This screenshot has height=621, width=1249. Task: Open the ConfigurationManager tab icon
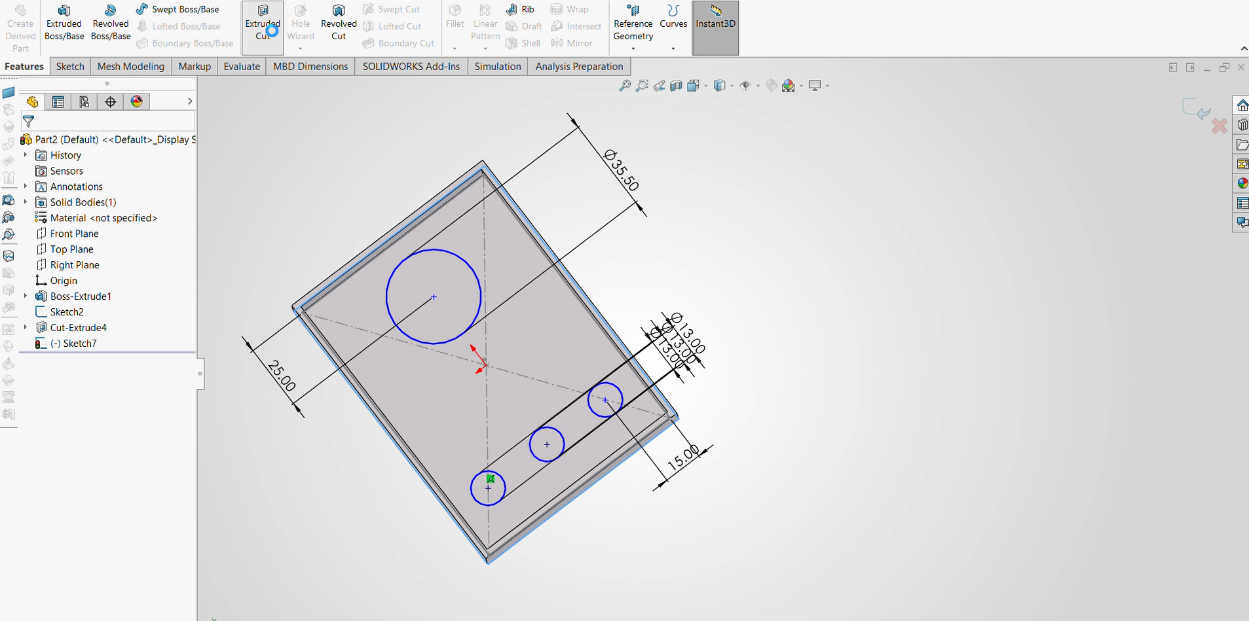click(84, 101)
